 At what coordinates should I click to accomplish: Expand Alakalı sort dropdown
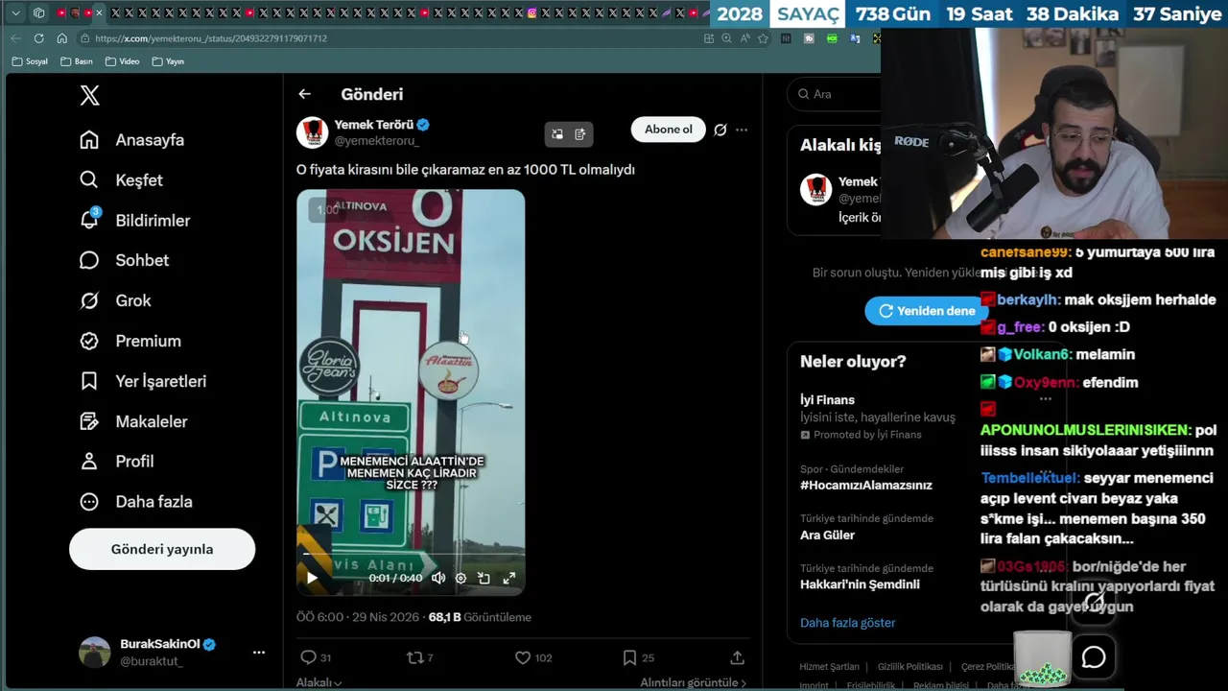tap(319, 682)
